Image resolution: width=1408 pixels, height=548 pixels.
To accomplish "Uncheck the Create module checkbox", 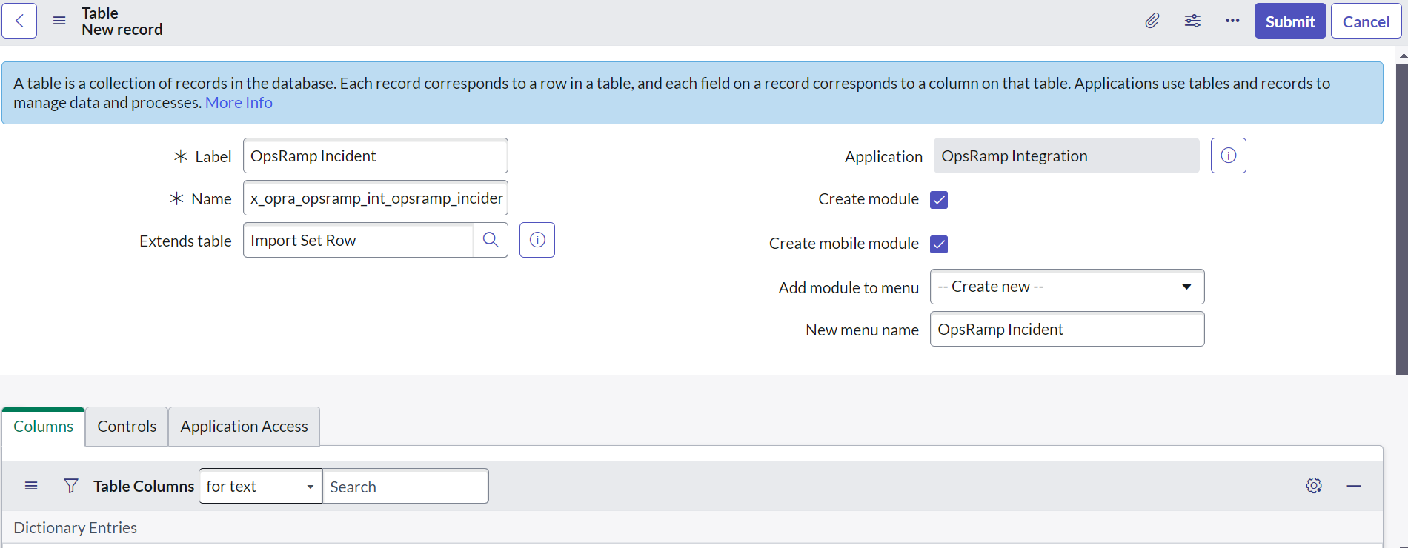I will [939, 200].
